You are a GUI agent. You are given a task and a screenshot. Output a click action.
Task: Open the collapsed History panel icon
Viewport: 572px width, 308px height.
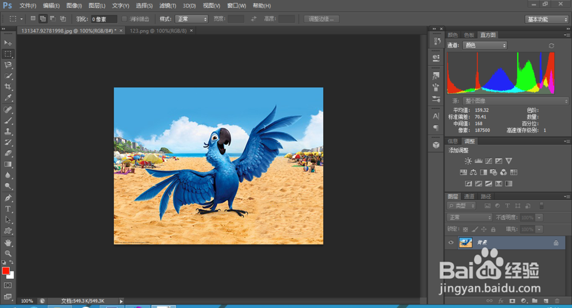(436, 41)
